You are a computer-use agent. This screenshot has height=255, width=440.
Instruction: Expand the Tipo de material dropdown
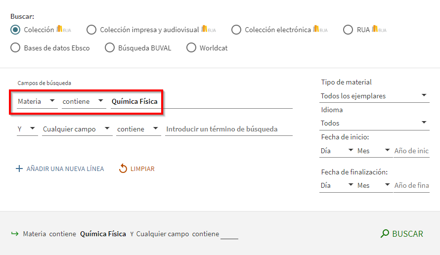375,96
